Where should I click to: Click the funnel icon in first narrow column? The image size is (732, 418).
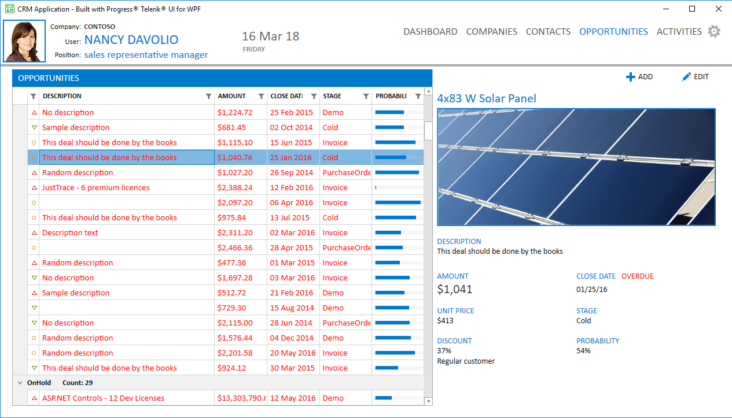[33, 97]
